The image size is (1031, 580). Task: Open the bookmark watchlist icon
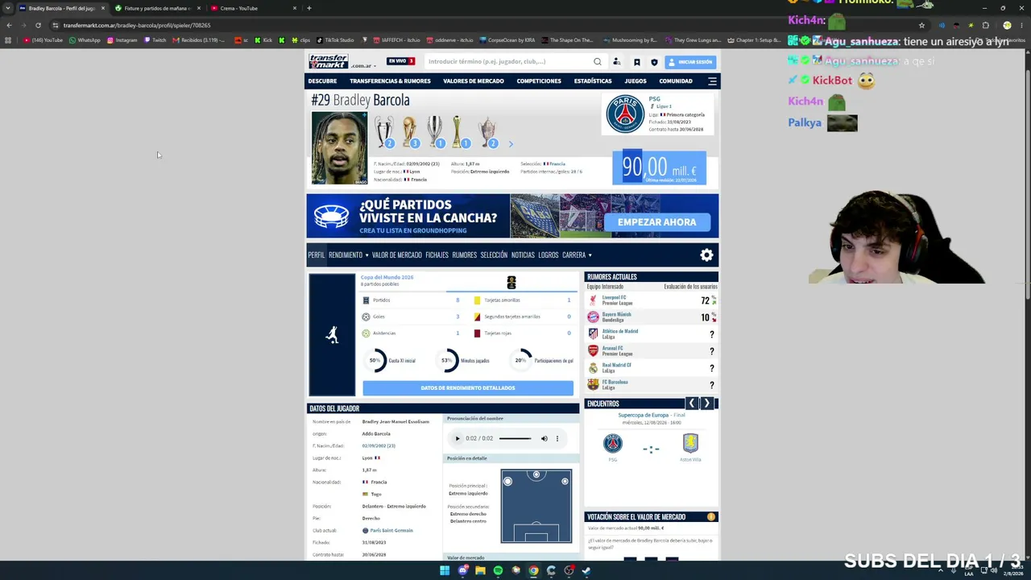(636, 62)
